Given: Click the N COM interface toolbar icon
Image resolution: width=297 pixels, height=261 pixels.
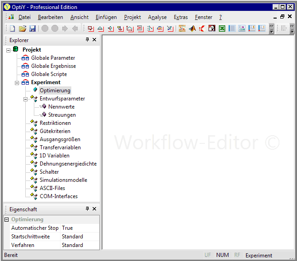Looking at the screenshot, I should click(242, 28).
